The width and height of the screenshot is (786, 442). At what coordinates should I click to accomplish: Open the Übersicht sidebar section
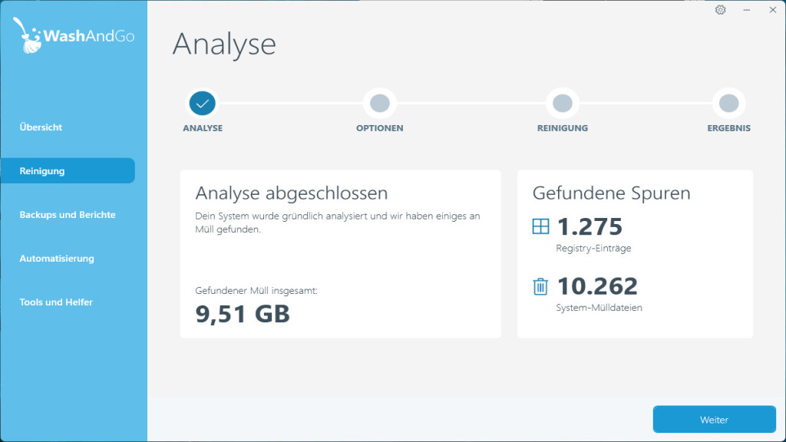point(41,127)
